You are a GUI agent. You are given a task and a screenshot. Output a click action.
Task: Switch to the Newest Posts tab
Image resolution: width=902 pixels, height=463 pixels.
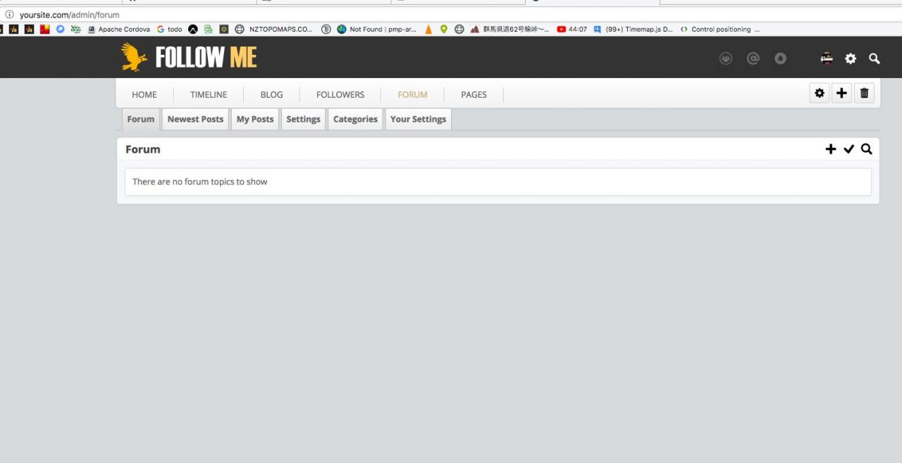pyautogui.click(x=195, y=119)
